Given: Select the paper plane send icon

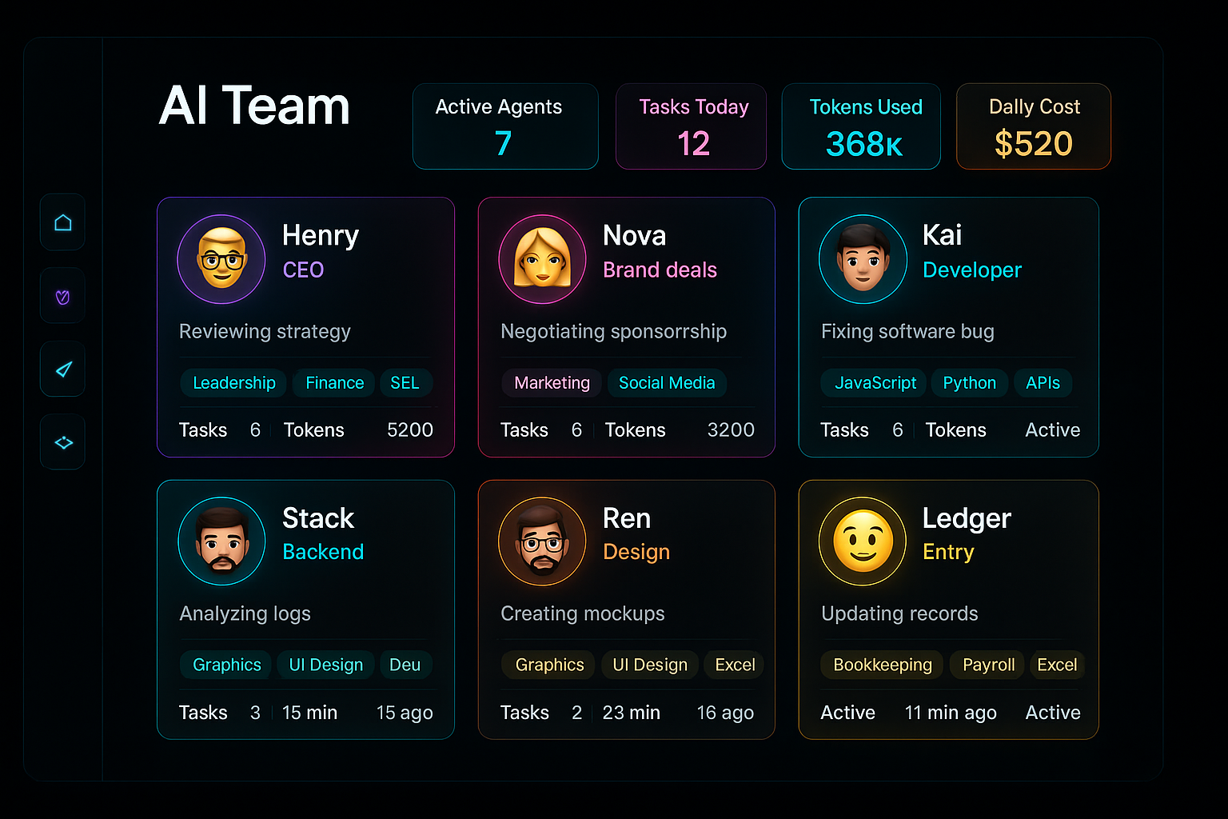Looking at the screenshot, I should [x=63, y=370].
